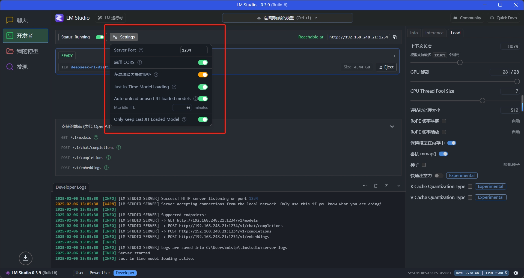Screen dimensions: 524x278
Task: Switch to the Info tab
Action: click(414, 33)
